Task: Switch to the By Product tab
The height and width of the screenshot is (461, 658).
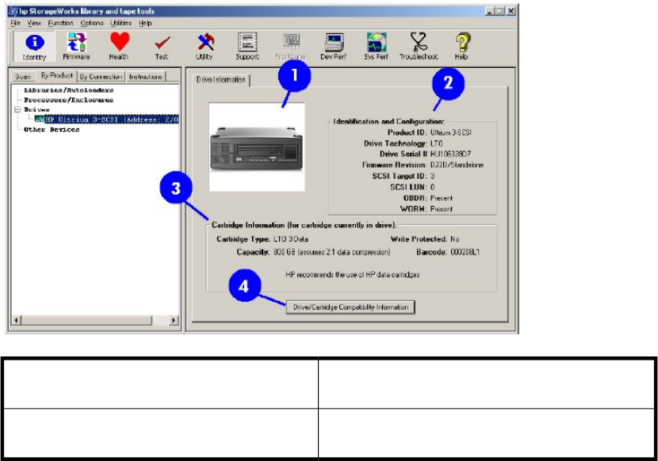Action: 56,75
